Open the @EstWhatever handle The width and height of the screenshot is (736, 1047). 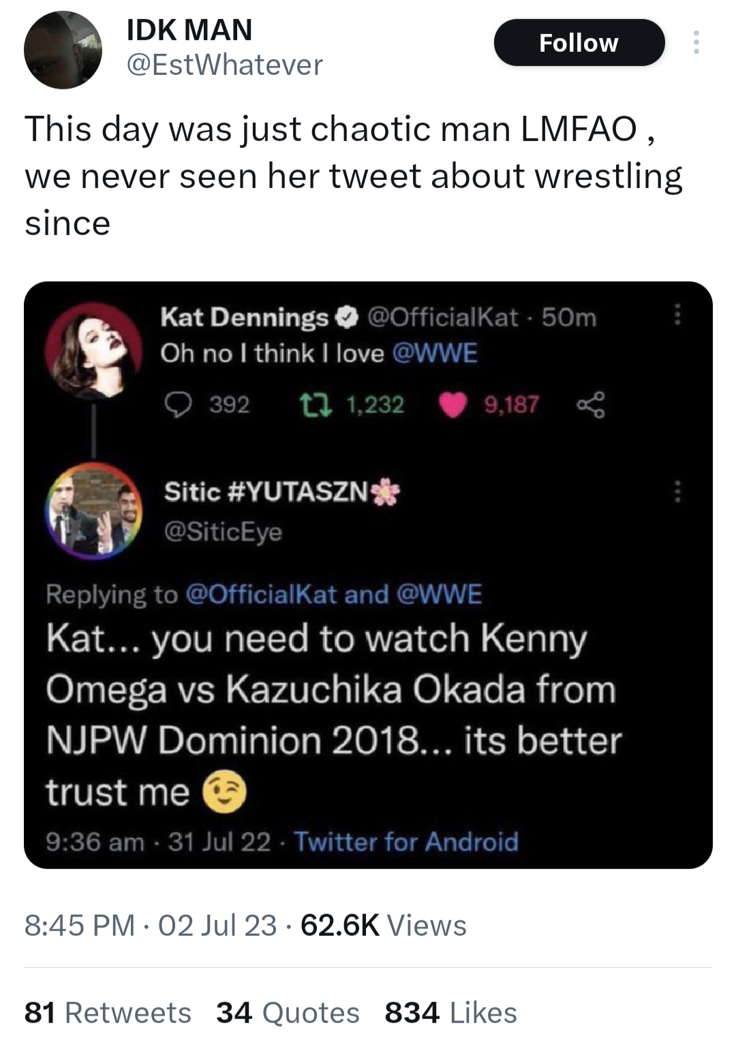(225, 65)
